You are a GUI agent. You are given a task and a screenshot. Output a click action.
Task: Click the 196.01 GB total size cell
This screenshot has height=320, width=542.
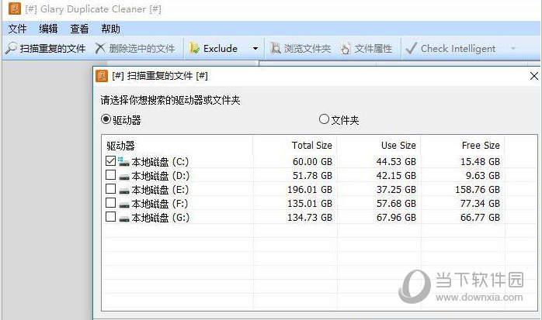pyautogui.click(x=310, y=189)
